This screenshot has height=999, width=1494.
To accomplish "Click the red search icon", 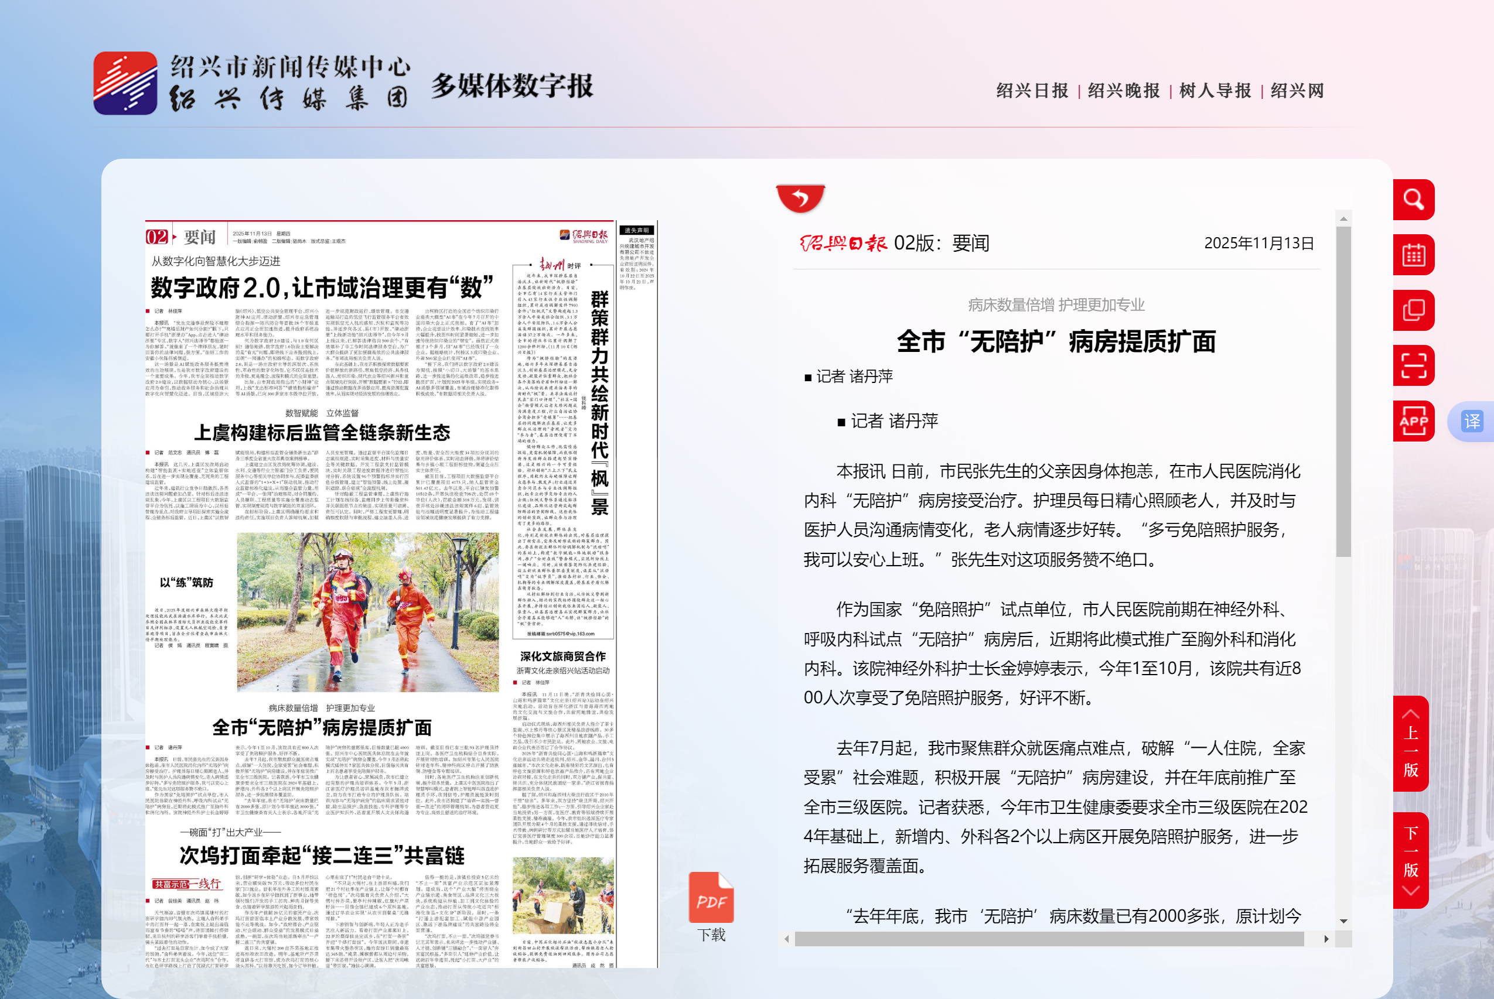I will [1413, 200].
